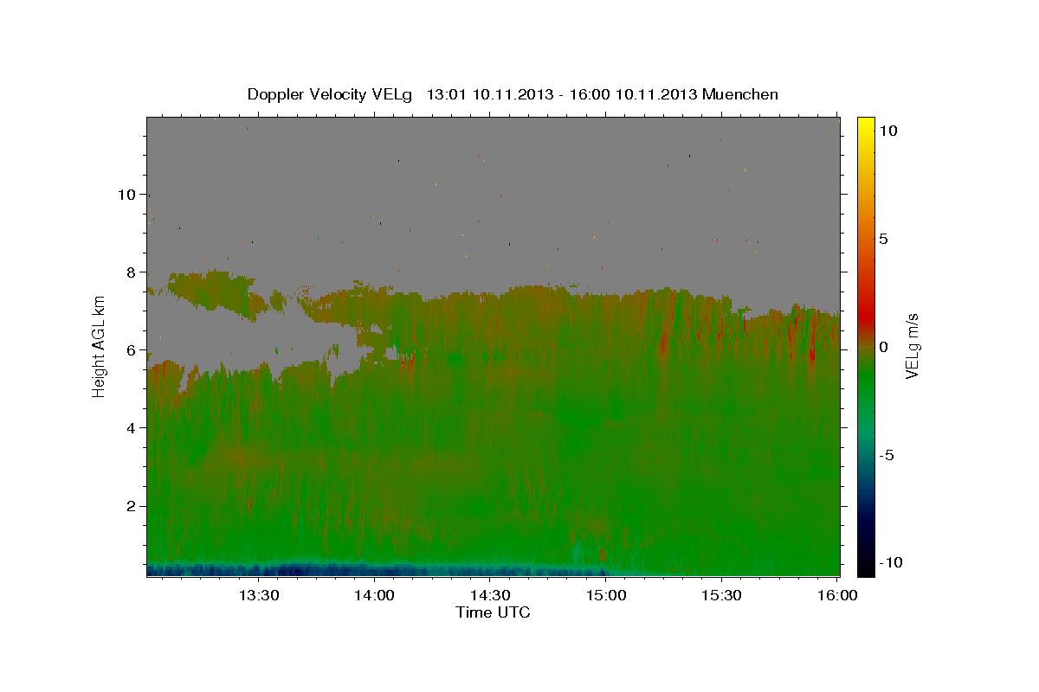Image resolution: width=1039 pixels, height=692 pixels.
Task: Click the colorbar value -5 label
Action: pyautogui.click(x=887, y=455)
